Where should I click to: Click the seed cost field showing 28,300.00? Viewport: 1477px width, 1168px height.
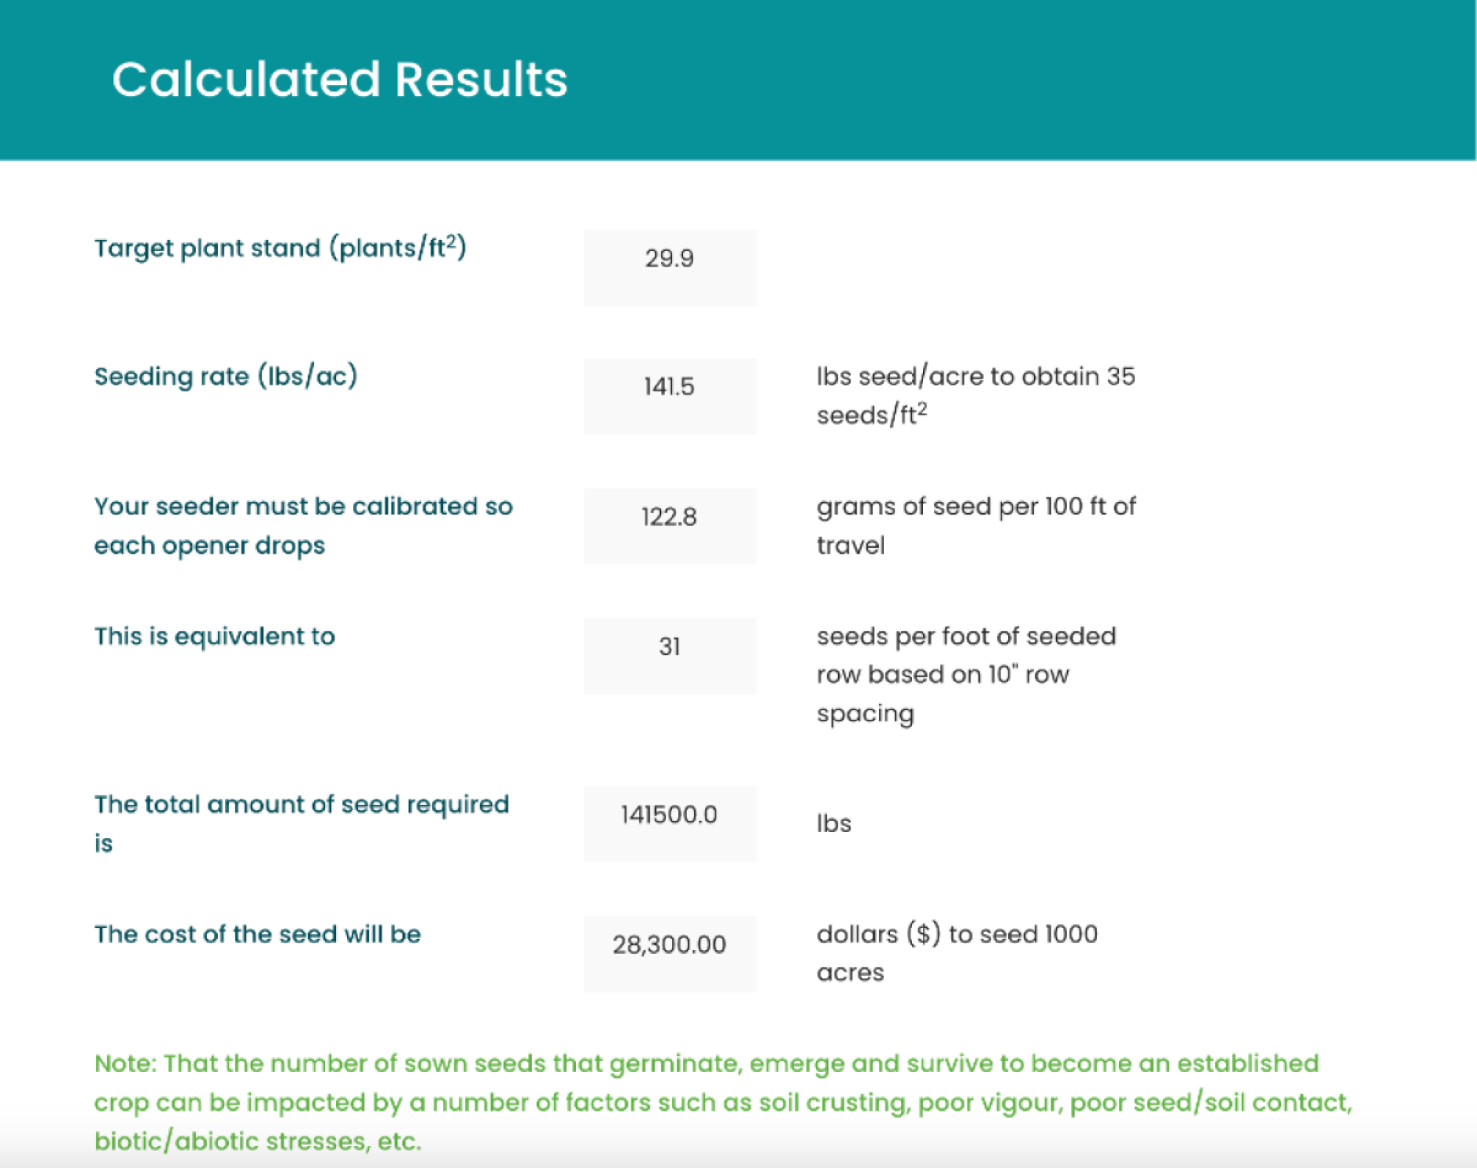pyautogui.click(x=669, y=952)
